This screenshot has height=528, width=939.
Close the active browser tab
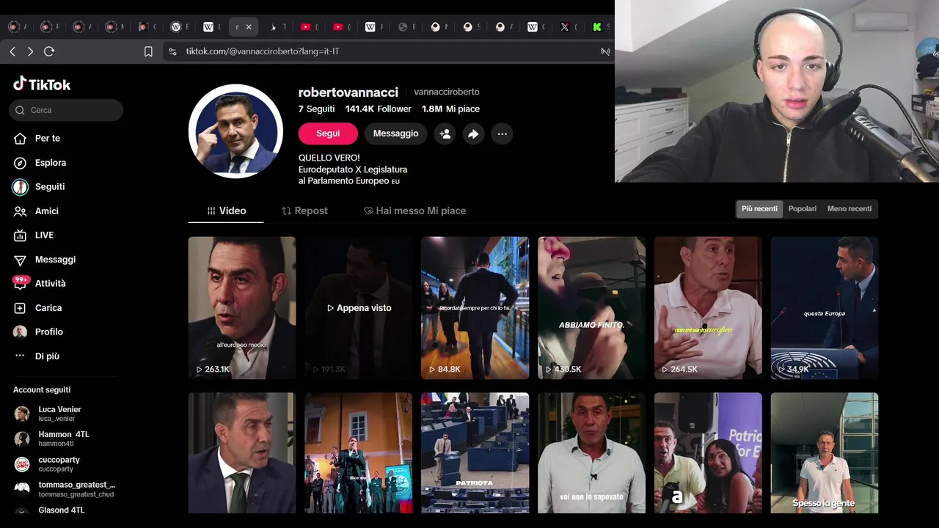tap(249, 27)
